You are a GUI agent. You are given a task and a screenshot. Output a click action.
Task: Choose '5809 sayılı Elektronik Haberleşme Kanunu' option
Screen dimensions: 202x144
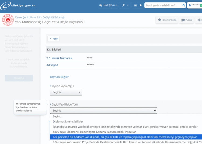tap(126, 132)
